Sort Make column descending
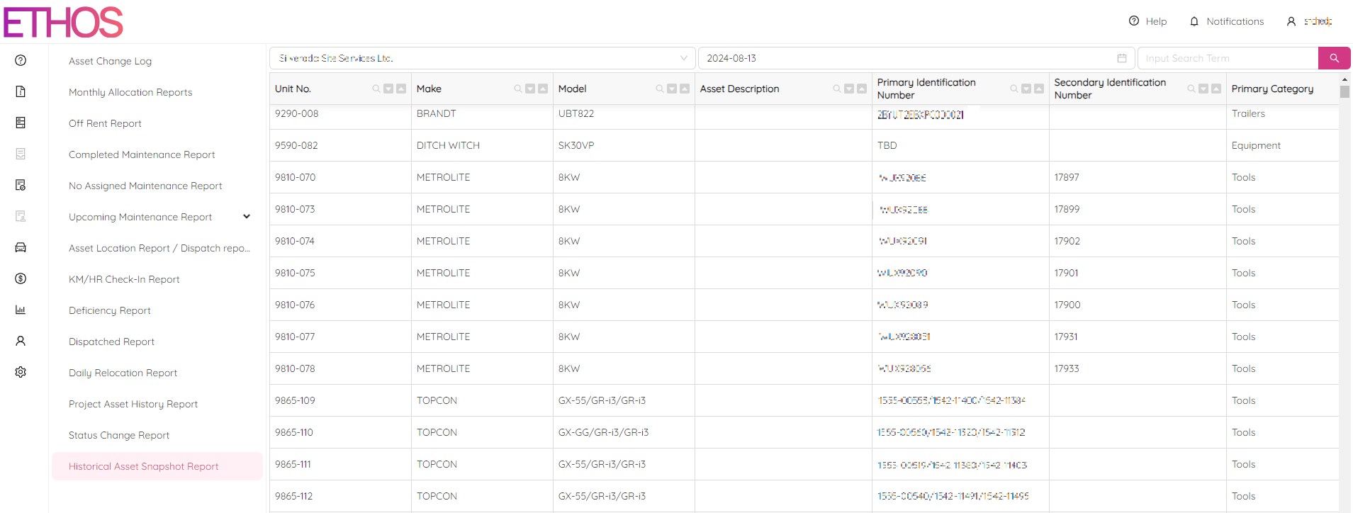 click(x=530, y=89)
